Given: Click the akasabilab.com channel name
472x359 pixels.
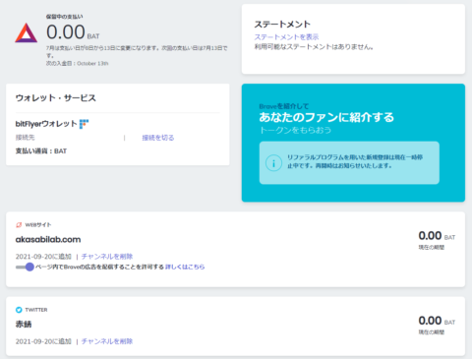Looking at the screenshot, I should (48, 240).
